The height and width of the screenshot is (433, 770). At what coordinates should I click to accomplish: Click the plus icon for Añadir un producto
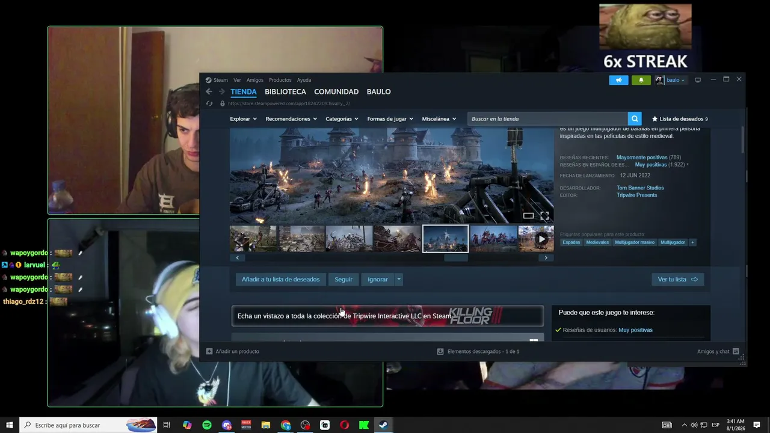209,351
